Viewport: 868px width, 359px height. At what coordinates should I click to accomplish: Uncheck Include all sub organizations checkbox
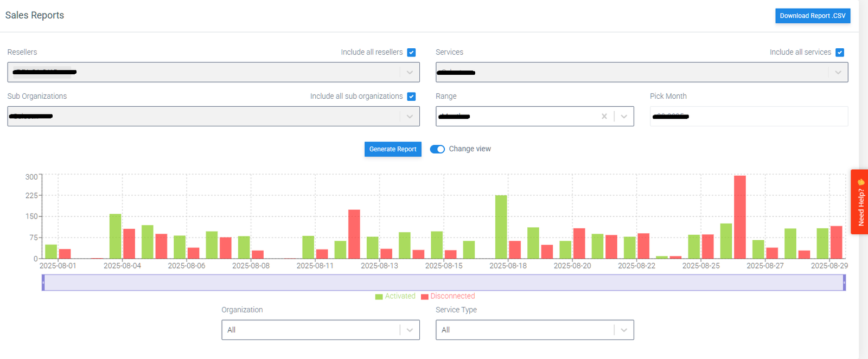[x=411, y=97]
